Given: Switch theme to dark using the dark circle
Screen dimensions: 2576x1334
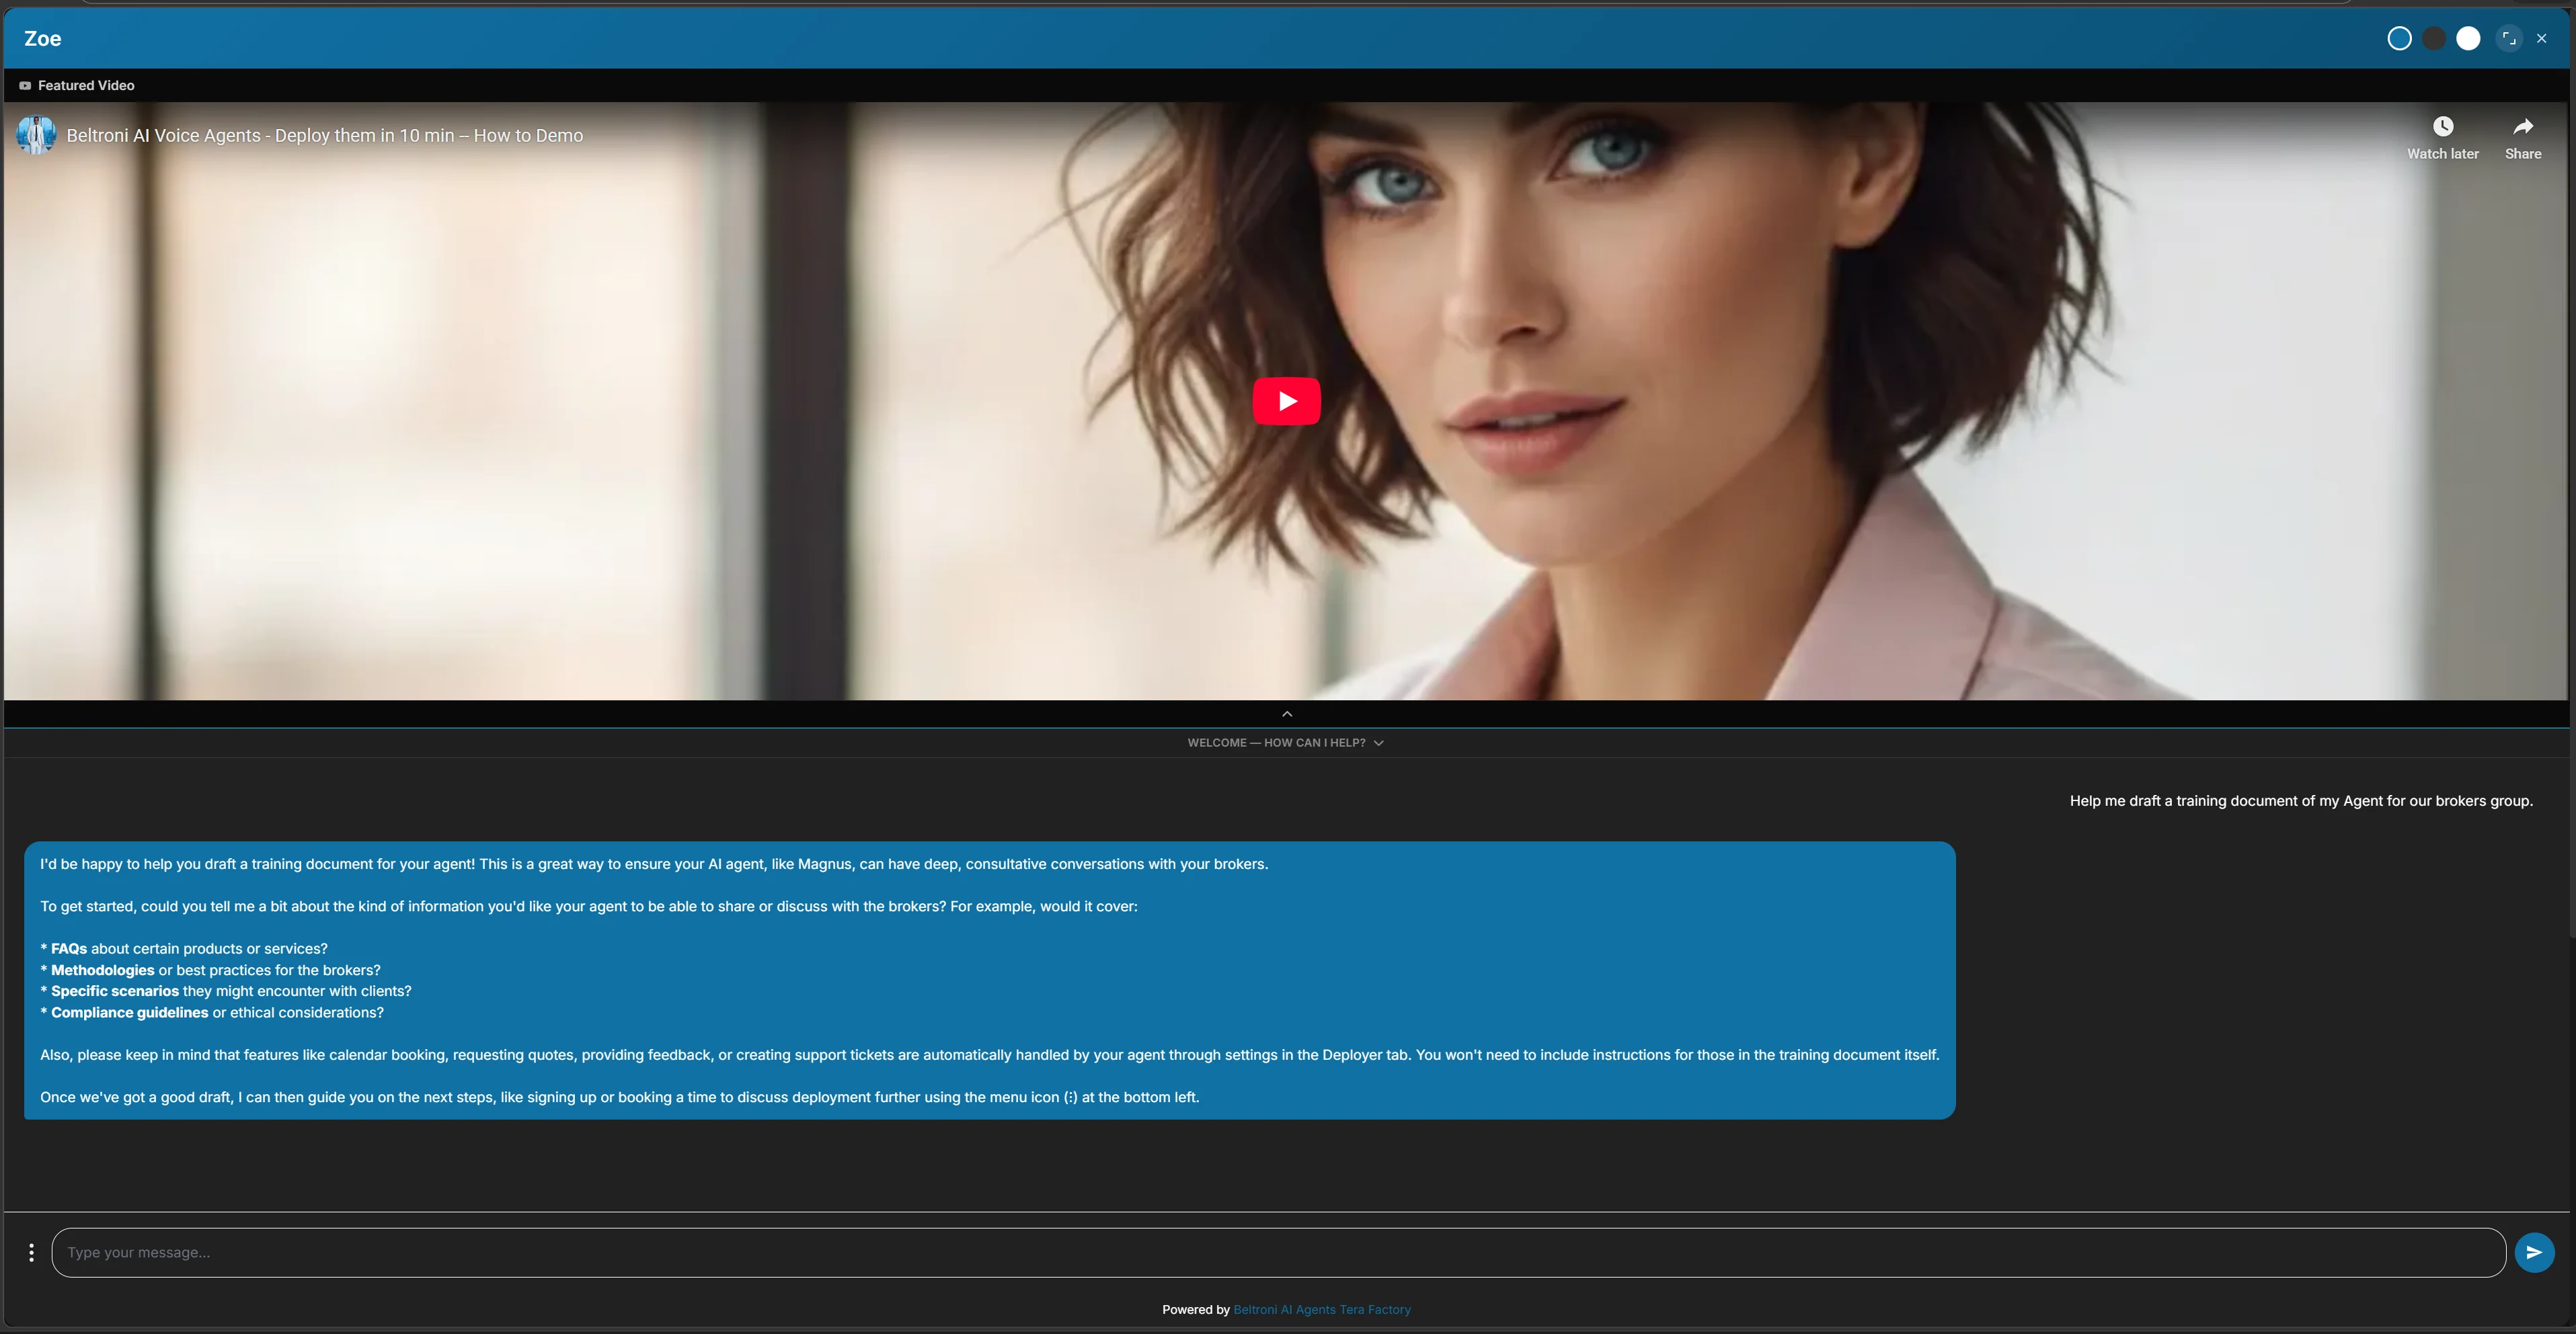Looking at the screenshot, I should coord(2434,38).
